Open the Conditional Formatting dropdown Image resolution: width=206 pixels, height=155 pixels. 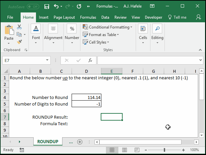point(108,27)
